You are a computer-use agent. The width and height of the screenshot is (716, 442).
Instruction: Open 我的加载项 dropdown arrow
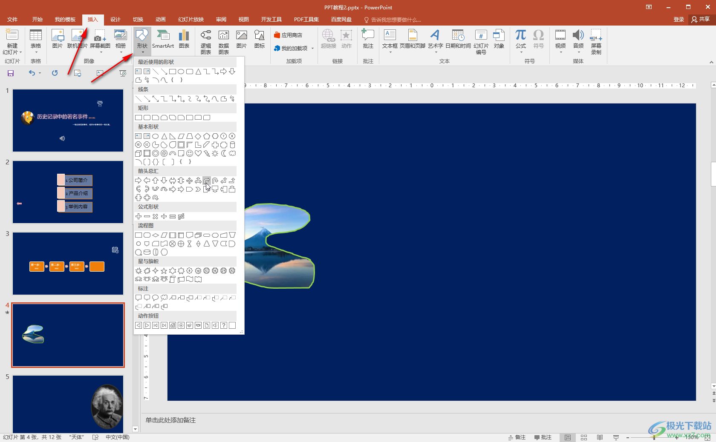click(312, 49)
